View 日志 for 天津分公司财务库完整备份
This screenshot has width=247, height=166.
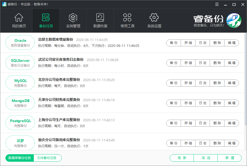203,103
